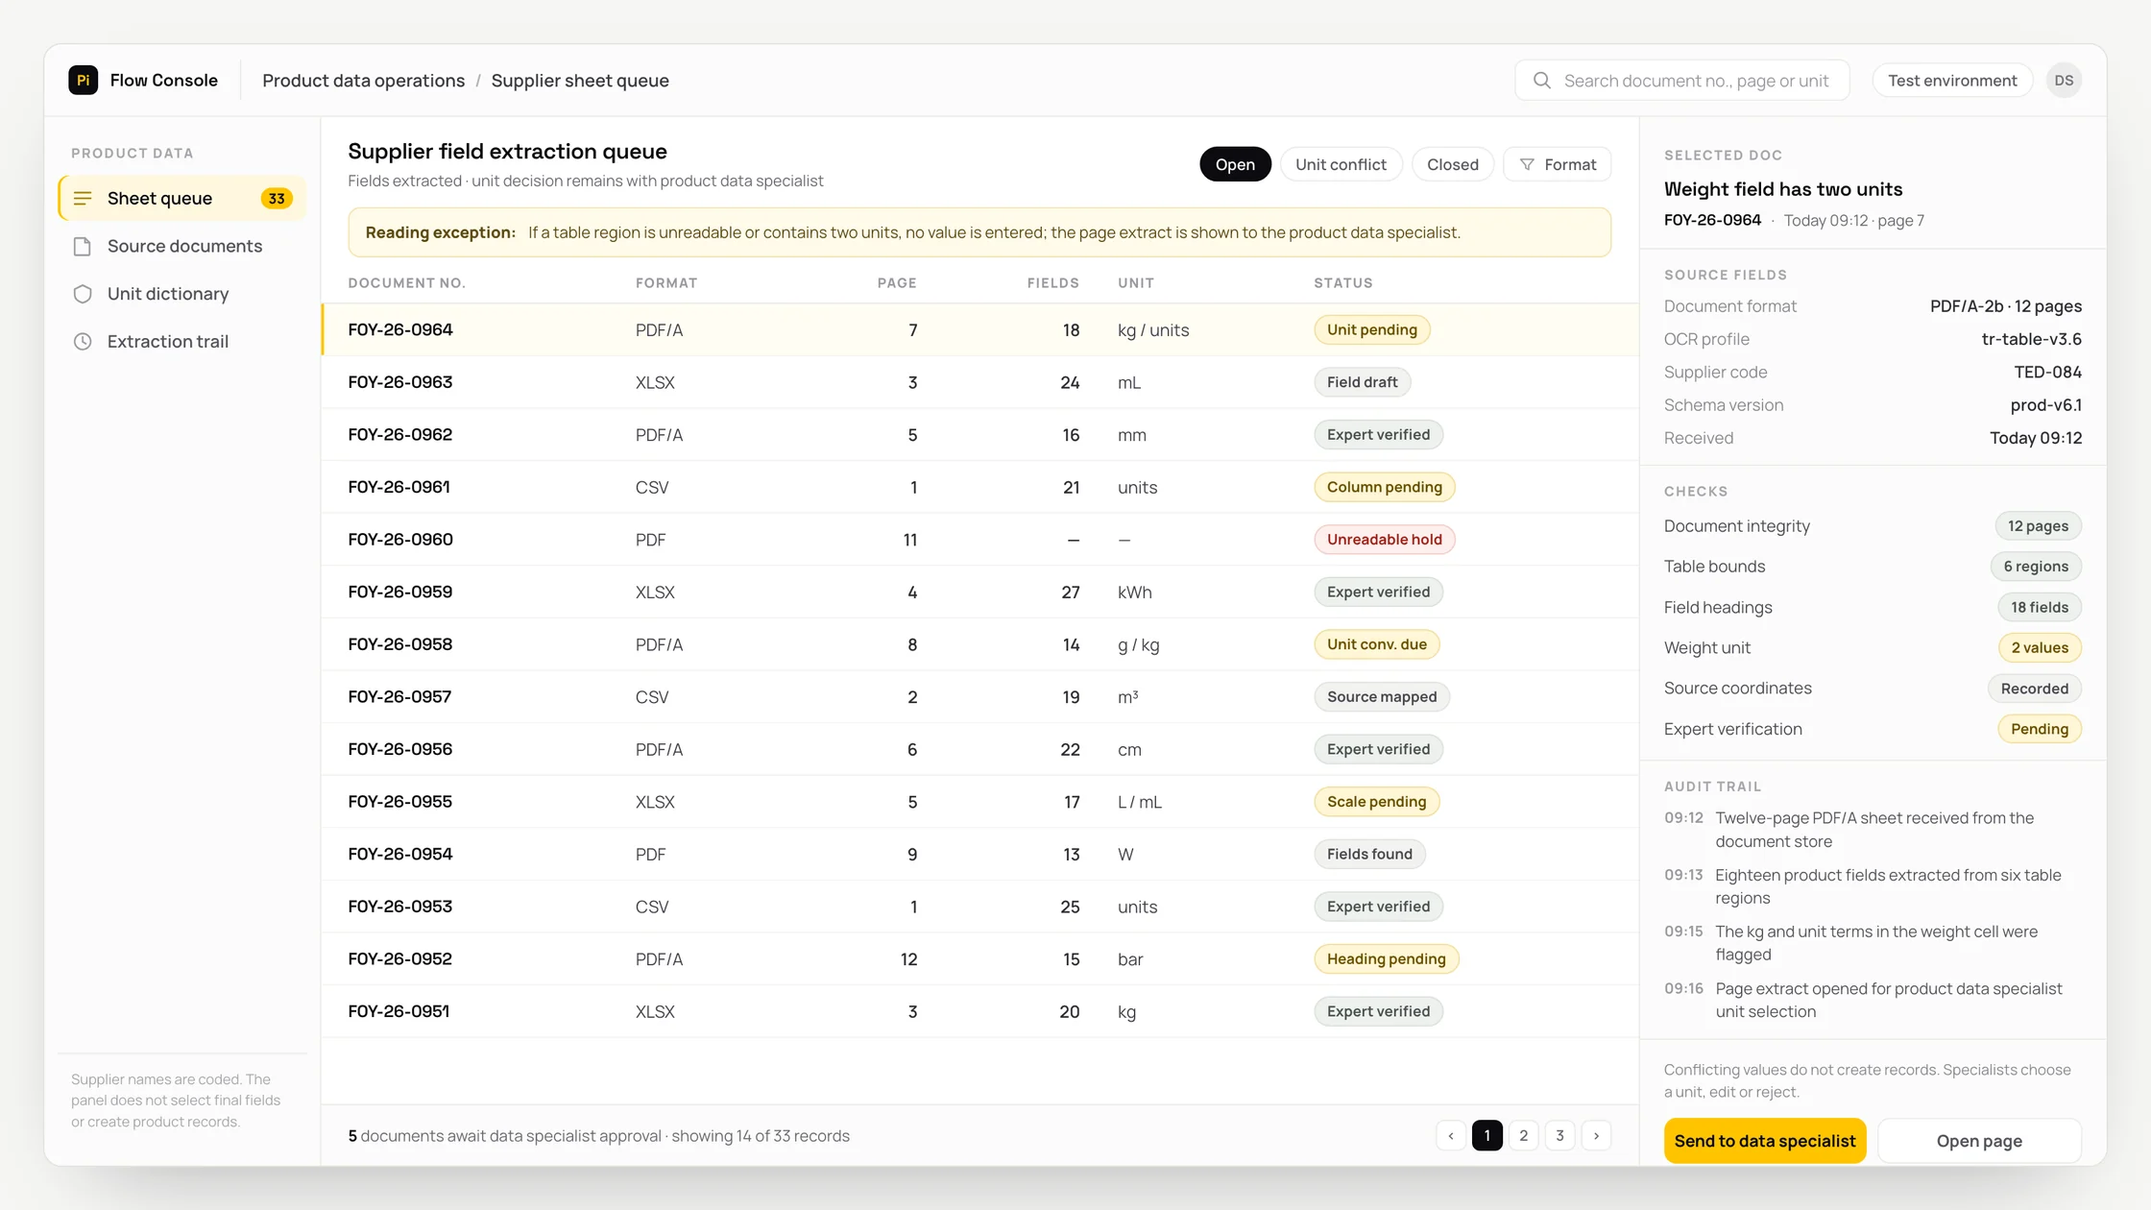Click the Weight unit 2 values badge
The image size is (2151, 1210).
coord(2040,647)
